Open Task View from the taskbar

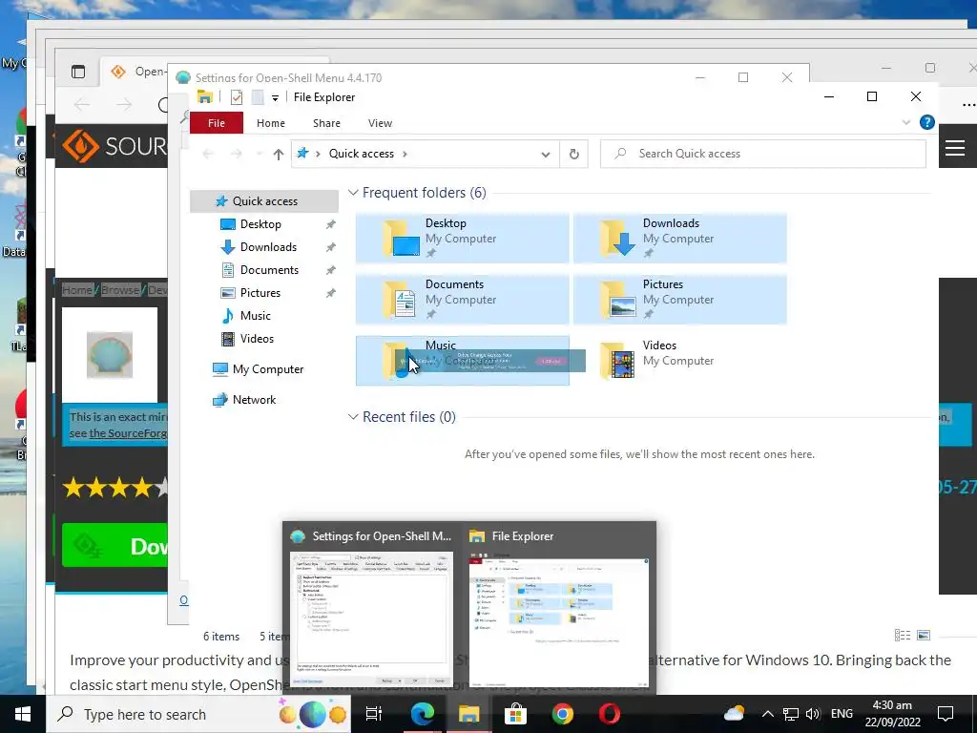374,714
